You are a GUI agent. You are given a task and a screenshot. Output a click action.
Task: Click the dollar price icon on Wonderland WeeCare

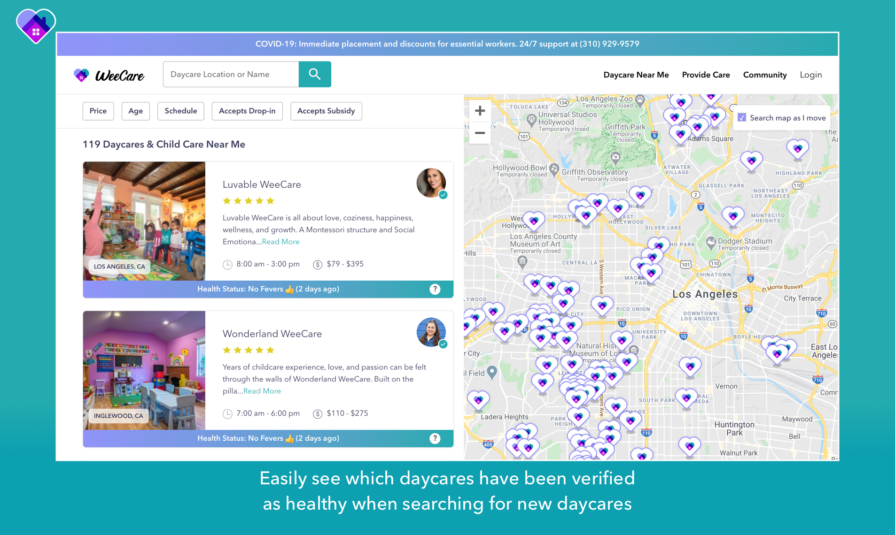(318, 413)
